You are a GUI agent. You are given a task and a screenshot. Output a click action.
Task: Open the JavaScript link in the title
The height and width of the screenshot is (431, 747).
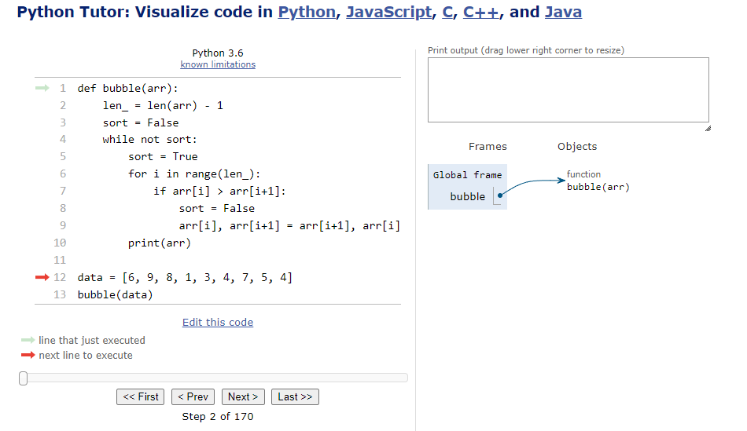click(388, 12)
